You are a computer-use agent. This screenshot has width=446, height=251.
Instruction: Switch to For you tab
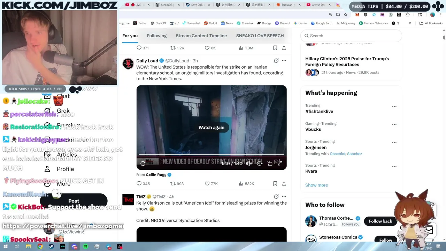point(130,36)
